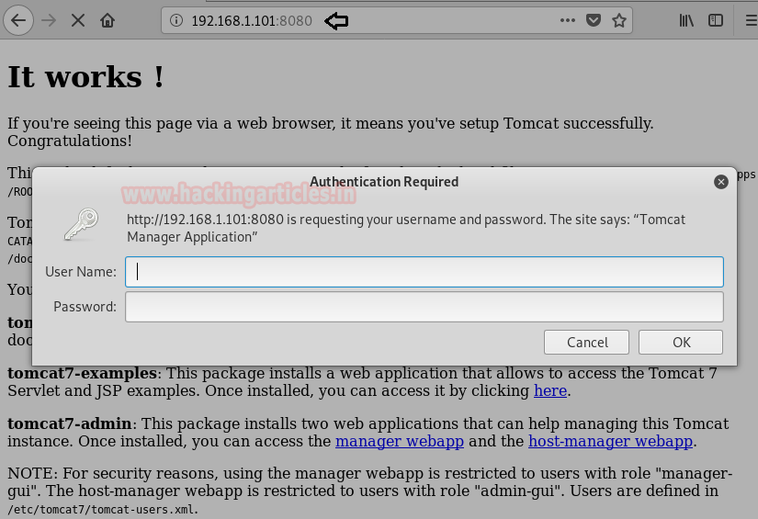The width and height of the screenshot is (758, 519).
Task: Click the tomcat7-admin bold label
Action: click(70, 423)
